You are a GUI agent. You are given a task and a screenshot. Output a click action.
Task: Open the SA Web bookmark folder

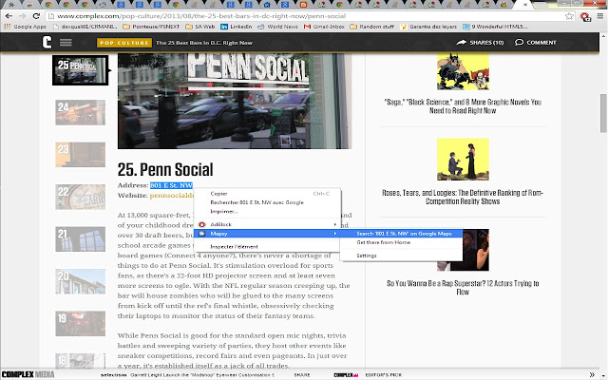tap(200, 27)
